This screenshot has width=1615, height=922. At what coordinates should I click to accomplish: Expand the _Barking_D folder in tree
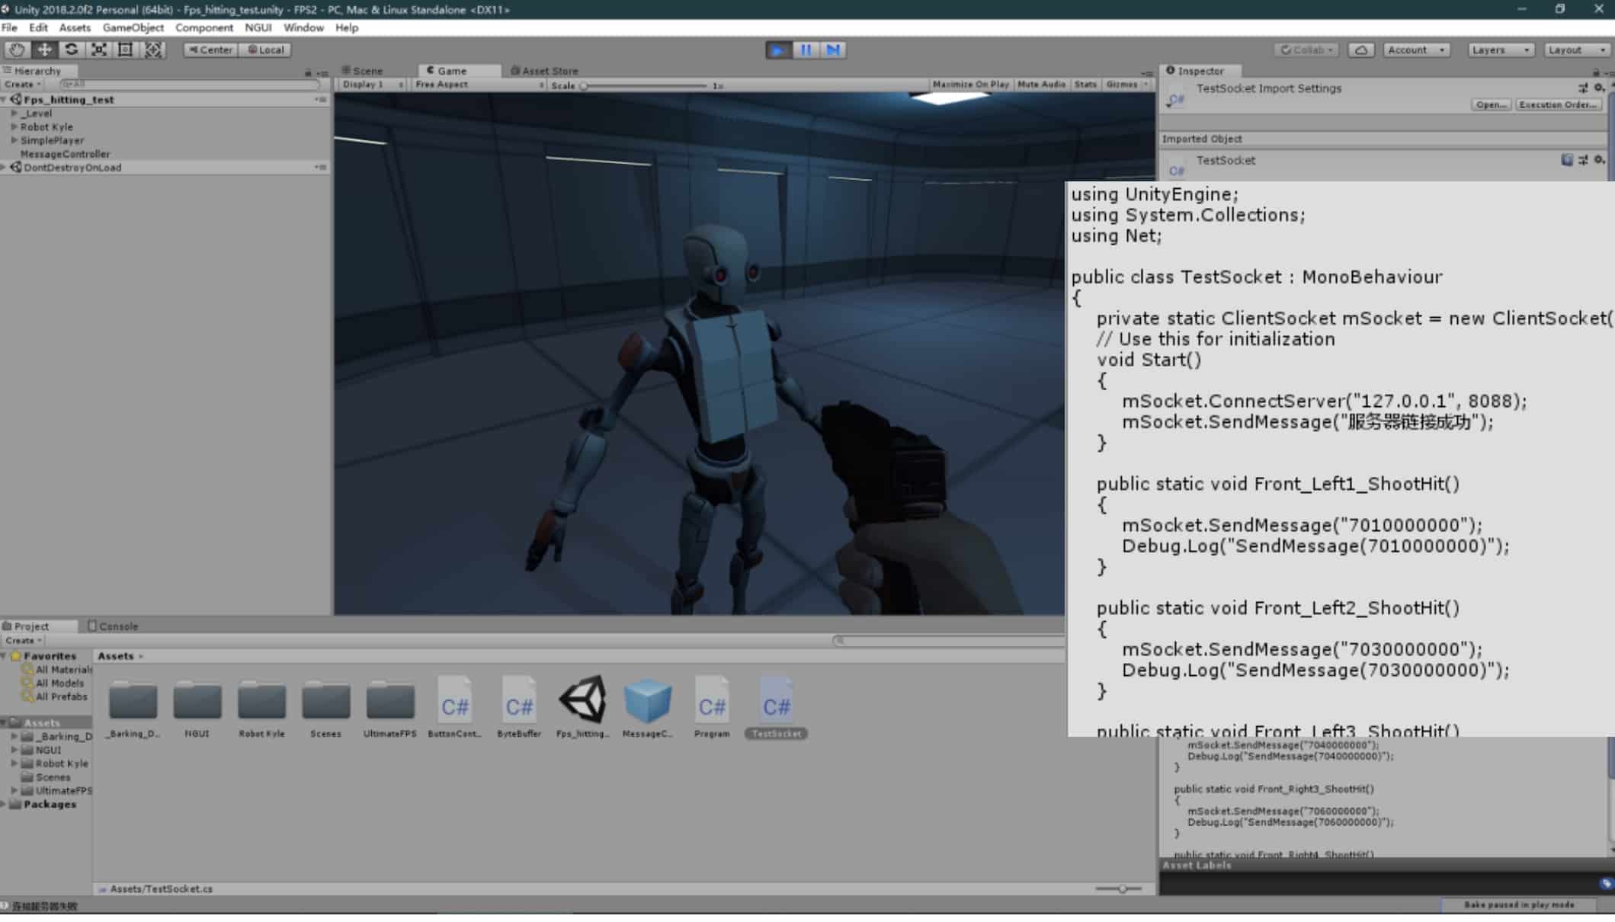pyautogui.click(x=14, y=737)
